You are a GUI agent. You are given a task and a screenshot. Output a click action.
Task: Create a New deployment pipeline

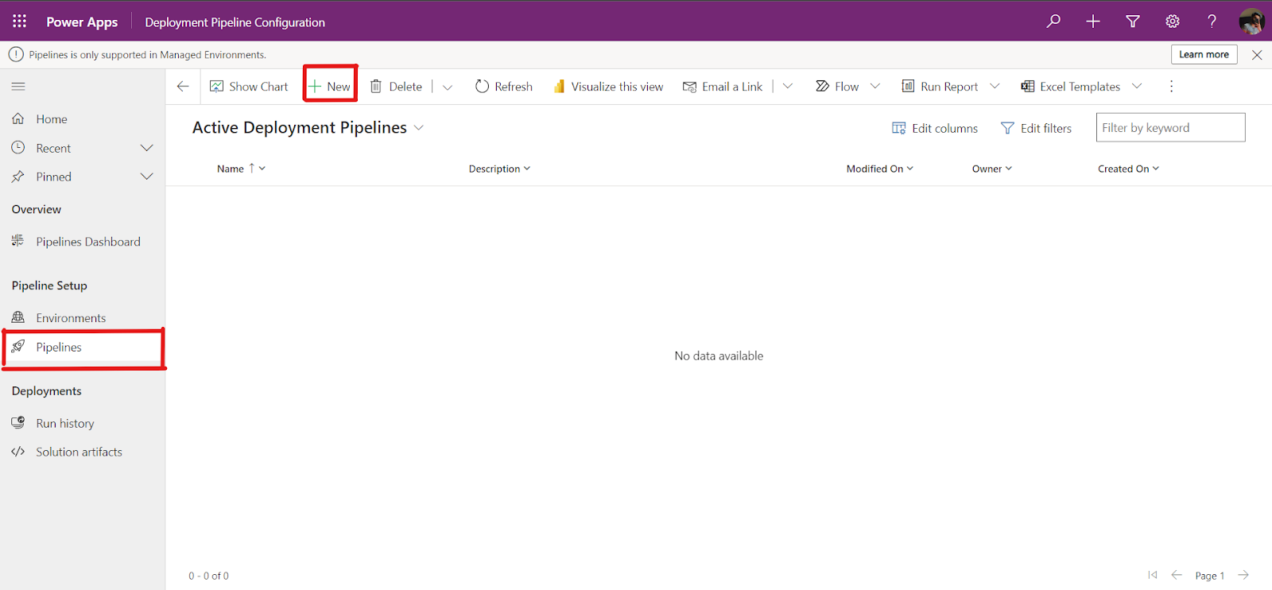pos(330,86)
